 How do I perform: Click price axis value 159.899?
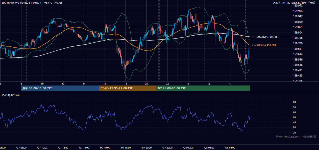click(x=298, y=22)
